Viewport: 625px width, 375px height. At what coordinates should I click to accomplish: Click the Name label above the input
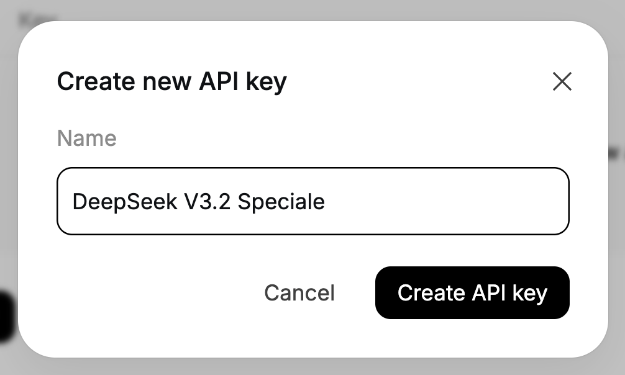pyautogui.click(x=86, y=138)
